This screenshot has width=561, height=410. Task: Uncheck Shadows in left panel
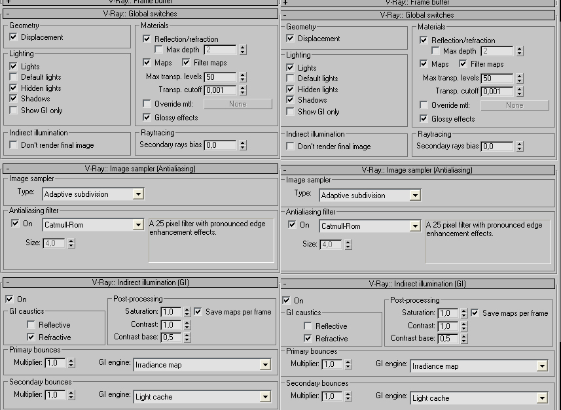(13, 98)
